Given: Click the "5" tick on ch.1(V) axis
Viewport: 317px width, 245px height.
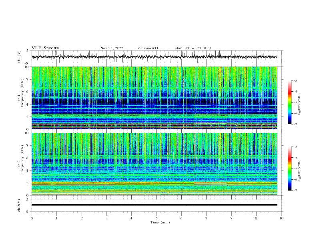Looking at the screenshot, I should (28, 50).
